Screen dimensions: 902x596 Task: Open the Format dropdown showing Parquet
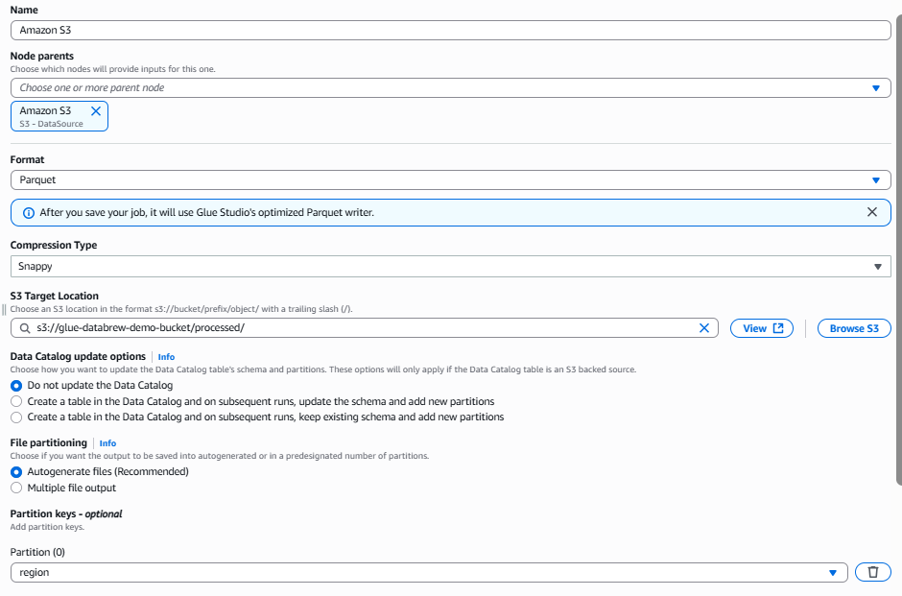click(450, 179)
